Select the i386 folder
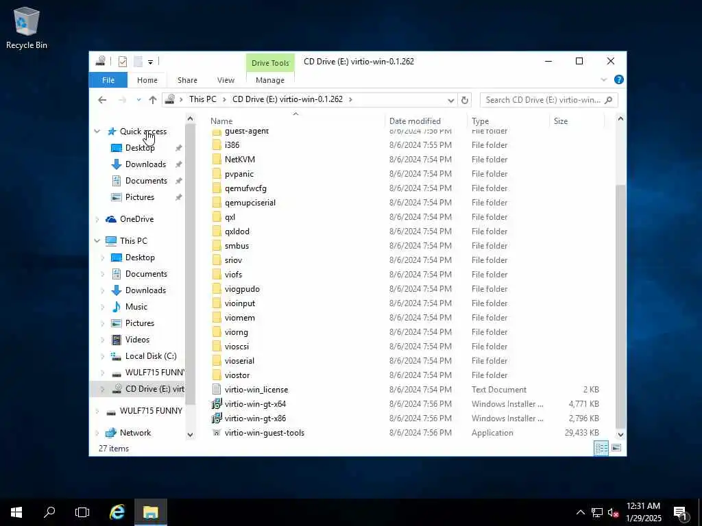 [x=232, y=145]
